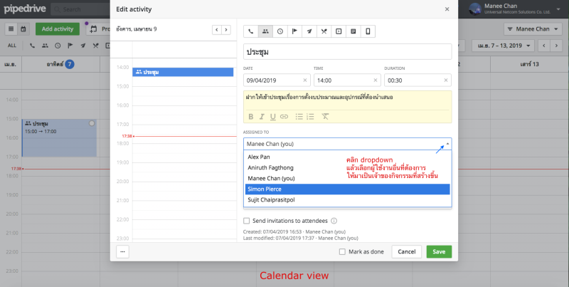The height and width of the screenshot is (287, 569).
Task: Filter by call icon in background filter bar
Action: click(32, 46)
